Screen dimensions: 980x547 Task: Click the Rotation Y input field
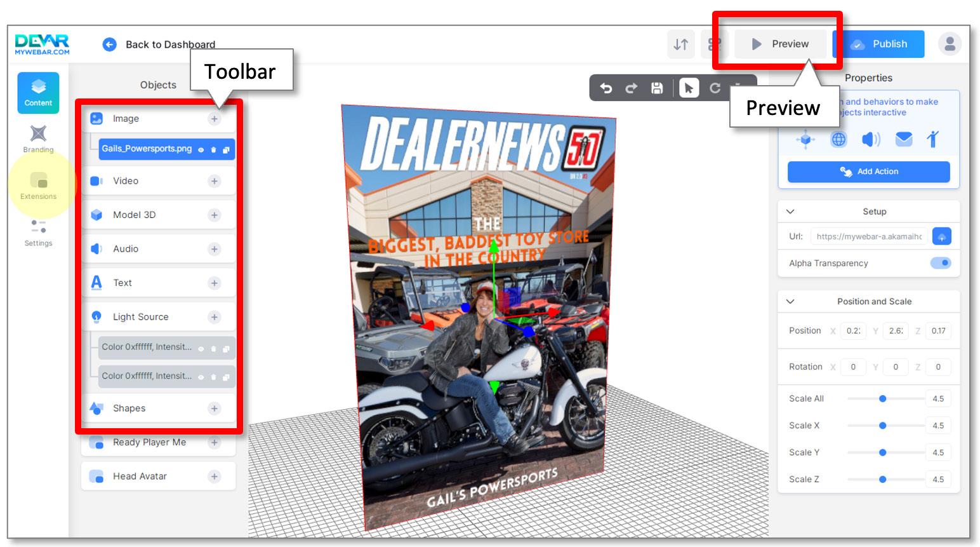(x=896, y=367)
